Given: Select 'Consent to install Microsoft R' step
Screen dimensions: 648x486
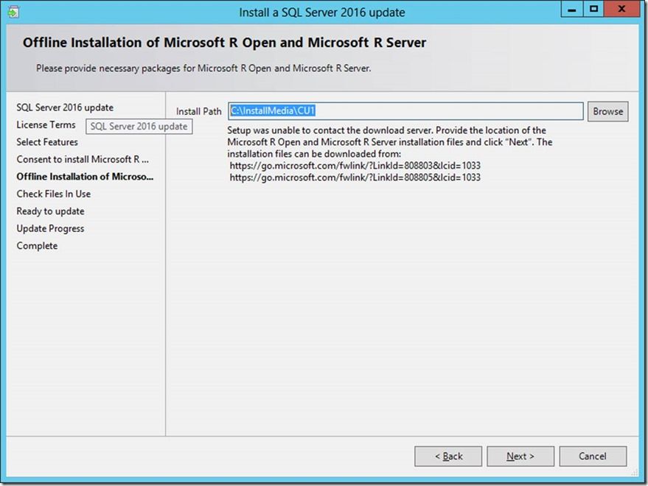Looking at the screenshot, I should click(x=83, y=159).
